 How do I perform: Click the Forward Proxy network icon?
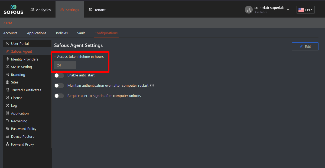[7, 144]
